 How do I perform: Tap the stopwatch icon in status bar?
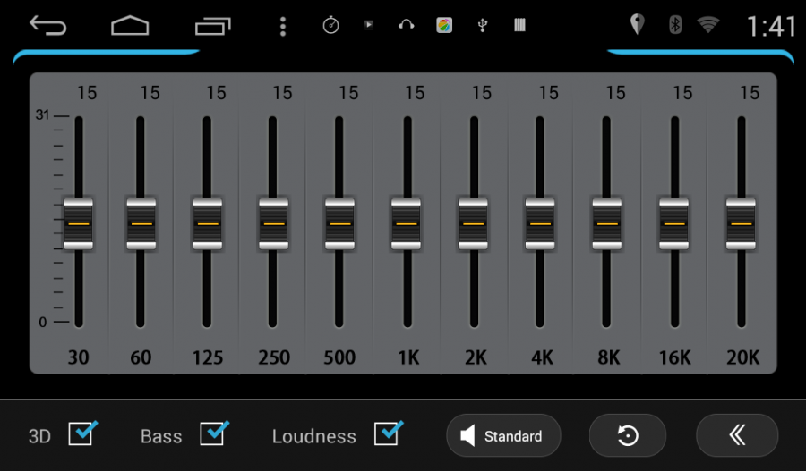tap(330, 25)
